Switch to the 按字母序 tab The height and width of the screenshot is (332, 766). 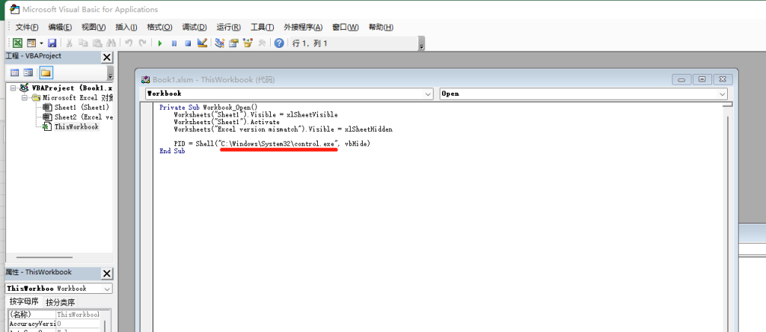coord(24,302)
